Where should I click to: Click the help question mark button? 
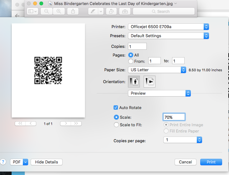(x=3, y=162)
